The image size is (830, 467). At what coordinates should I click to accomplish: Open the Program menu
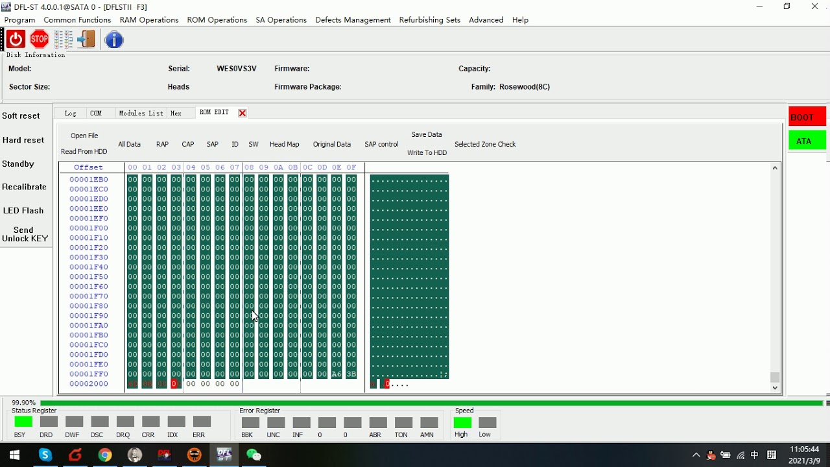(x=19, y=19)
